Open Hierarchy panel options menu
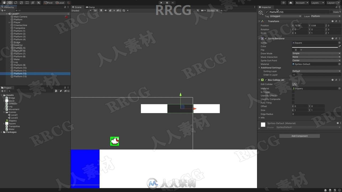The height and width of the screenshot is (192, 342). (68, 7)
